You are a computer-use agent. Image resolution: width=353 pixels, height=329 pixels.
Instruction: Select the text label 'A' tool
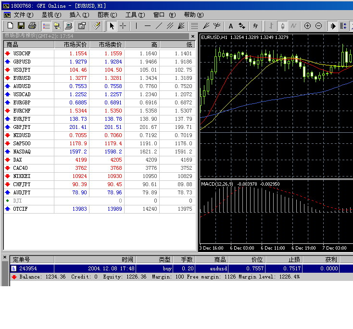pos(230,26)
